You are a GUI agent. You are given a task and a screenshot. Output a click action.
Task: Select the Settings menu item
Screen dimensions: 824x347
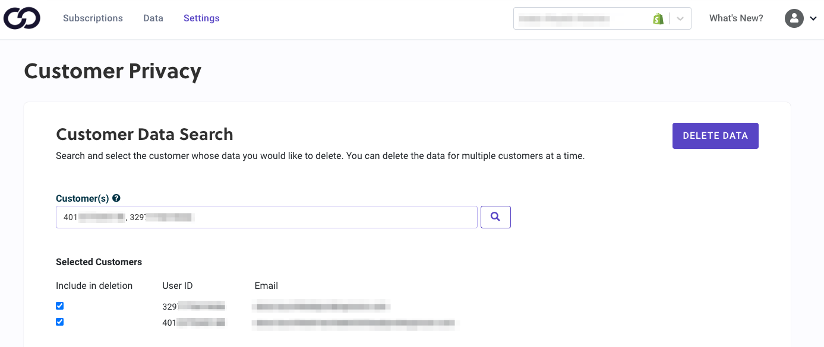(201, 18)
